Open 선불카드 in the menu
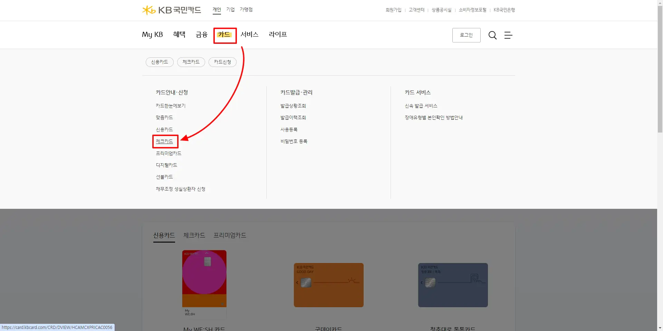The height and width of the screenshot is (331, 663). coord(164,177)
